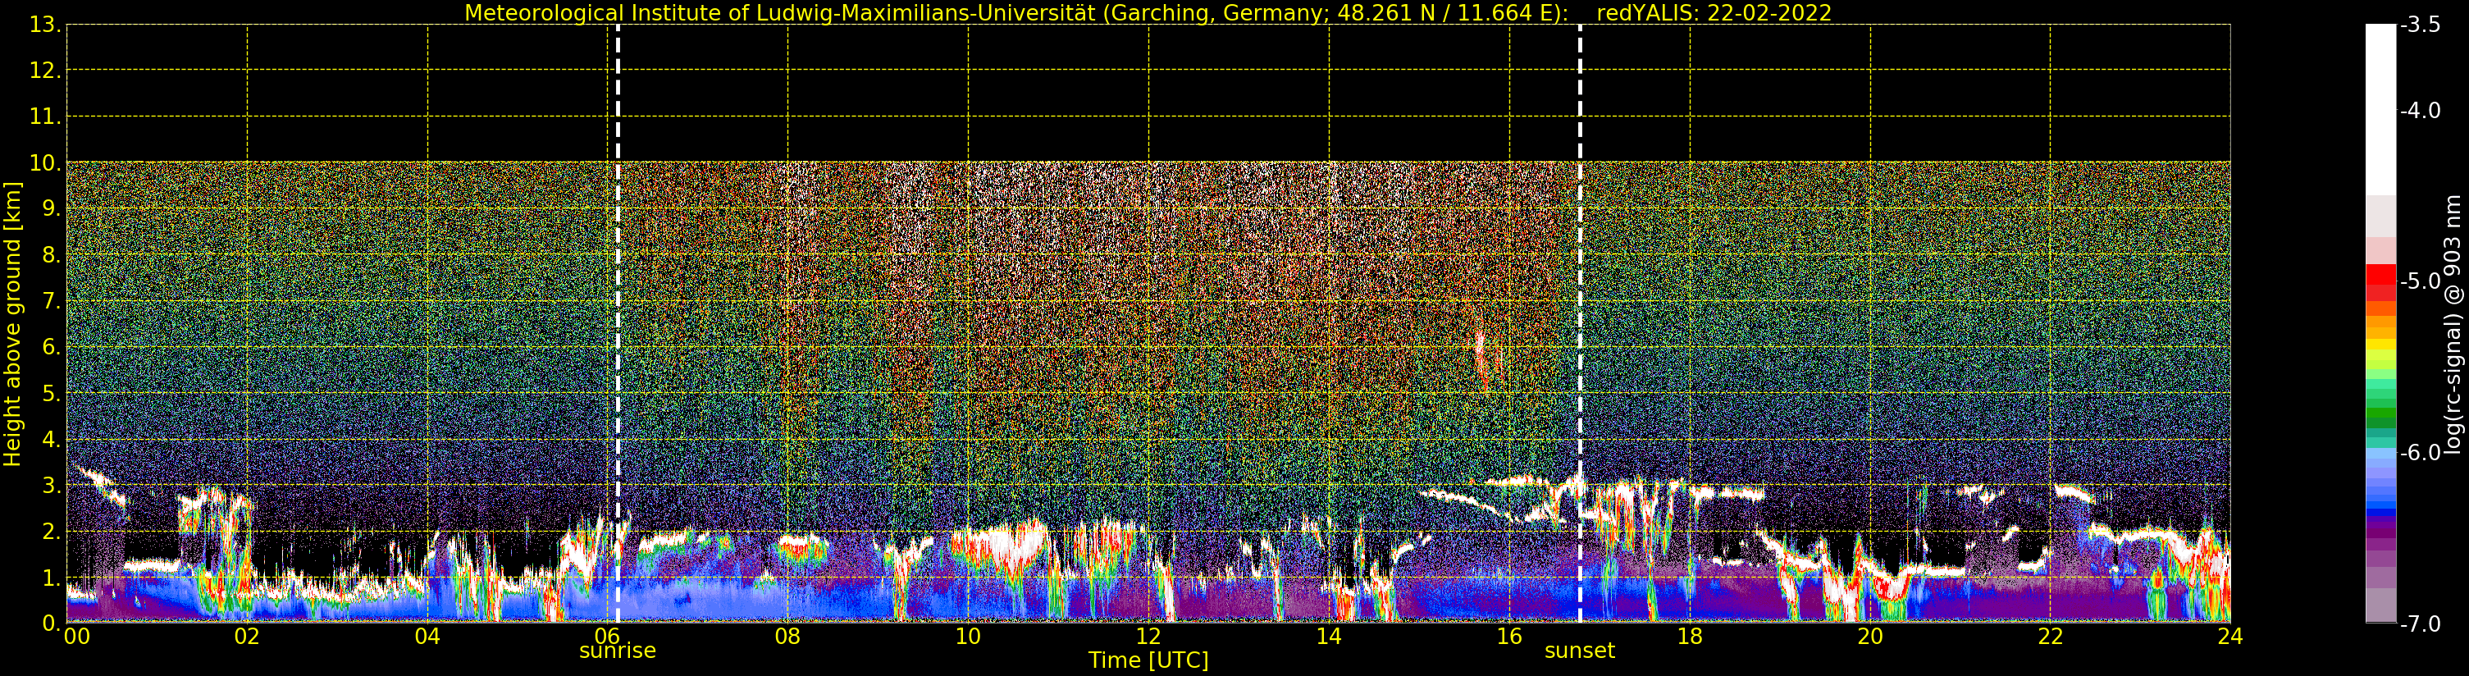The width and height of the screenshot is (2469, 676).
Task: Click the time tick label '16'
Action: [x=1508, y=637]
